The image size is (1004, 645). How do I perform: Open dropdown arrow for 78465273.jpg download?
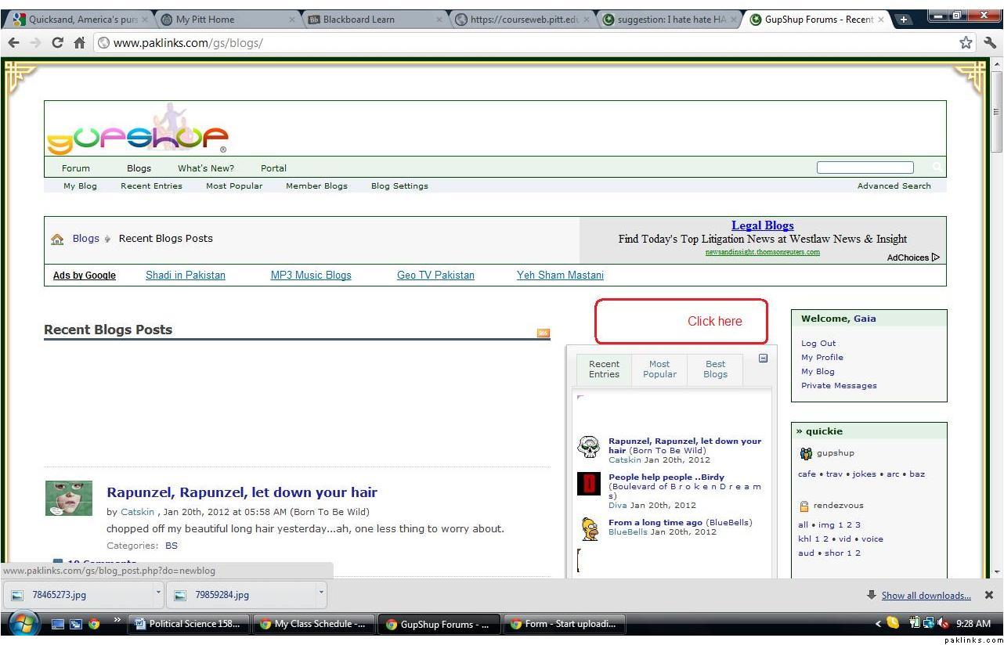158,593
